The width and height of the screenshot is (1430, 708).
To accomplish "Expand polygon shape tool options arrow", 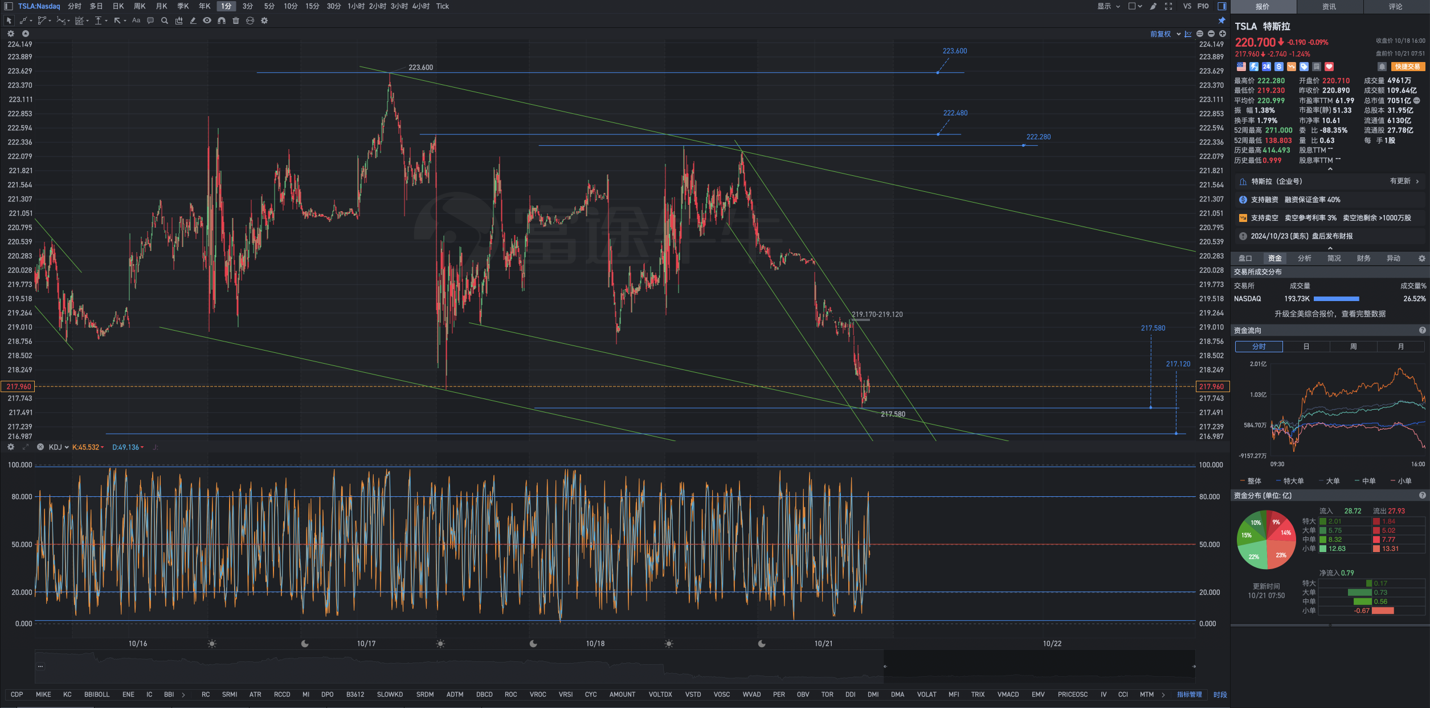I will click(x=50, y=21).
